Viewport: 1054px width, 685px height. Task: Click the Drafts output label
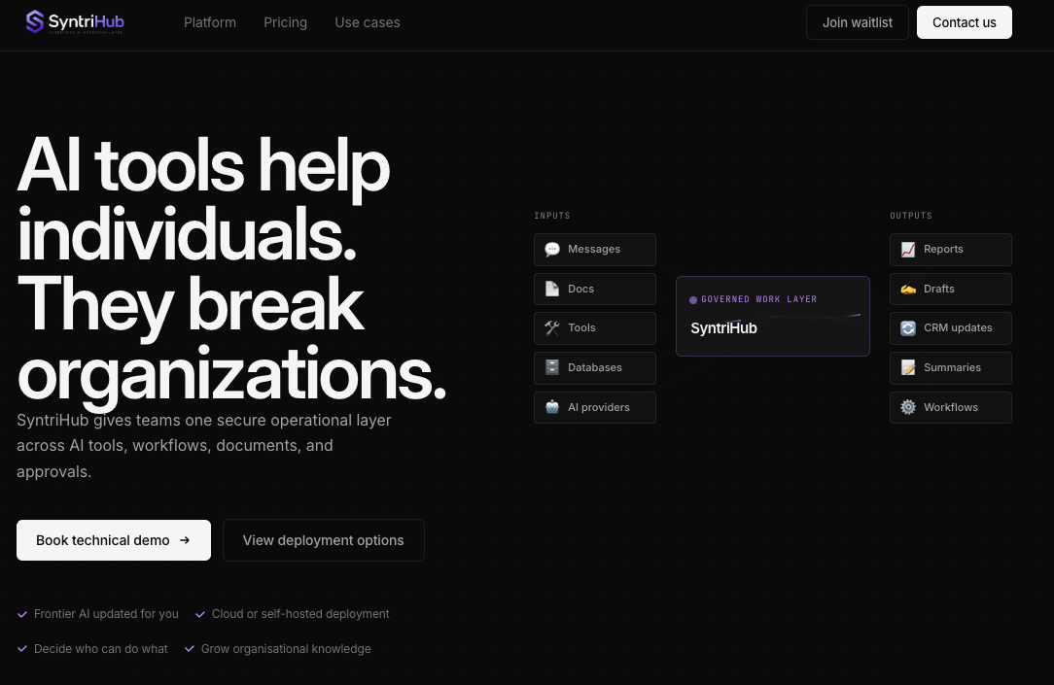tap(939, 289)
